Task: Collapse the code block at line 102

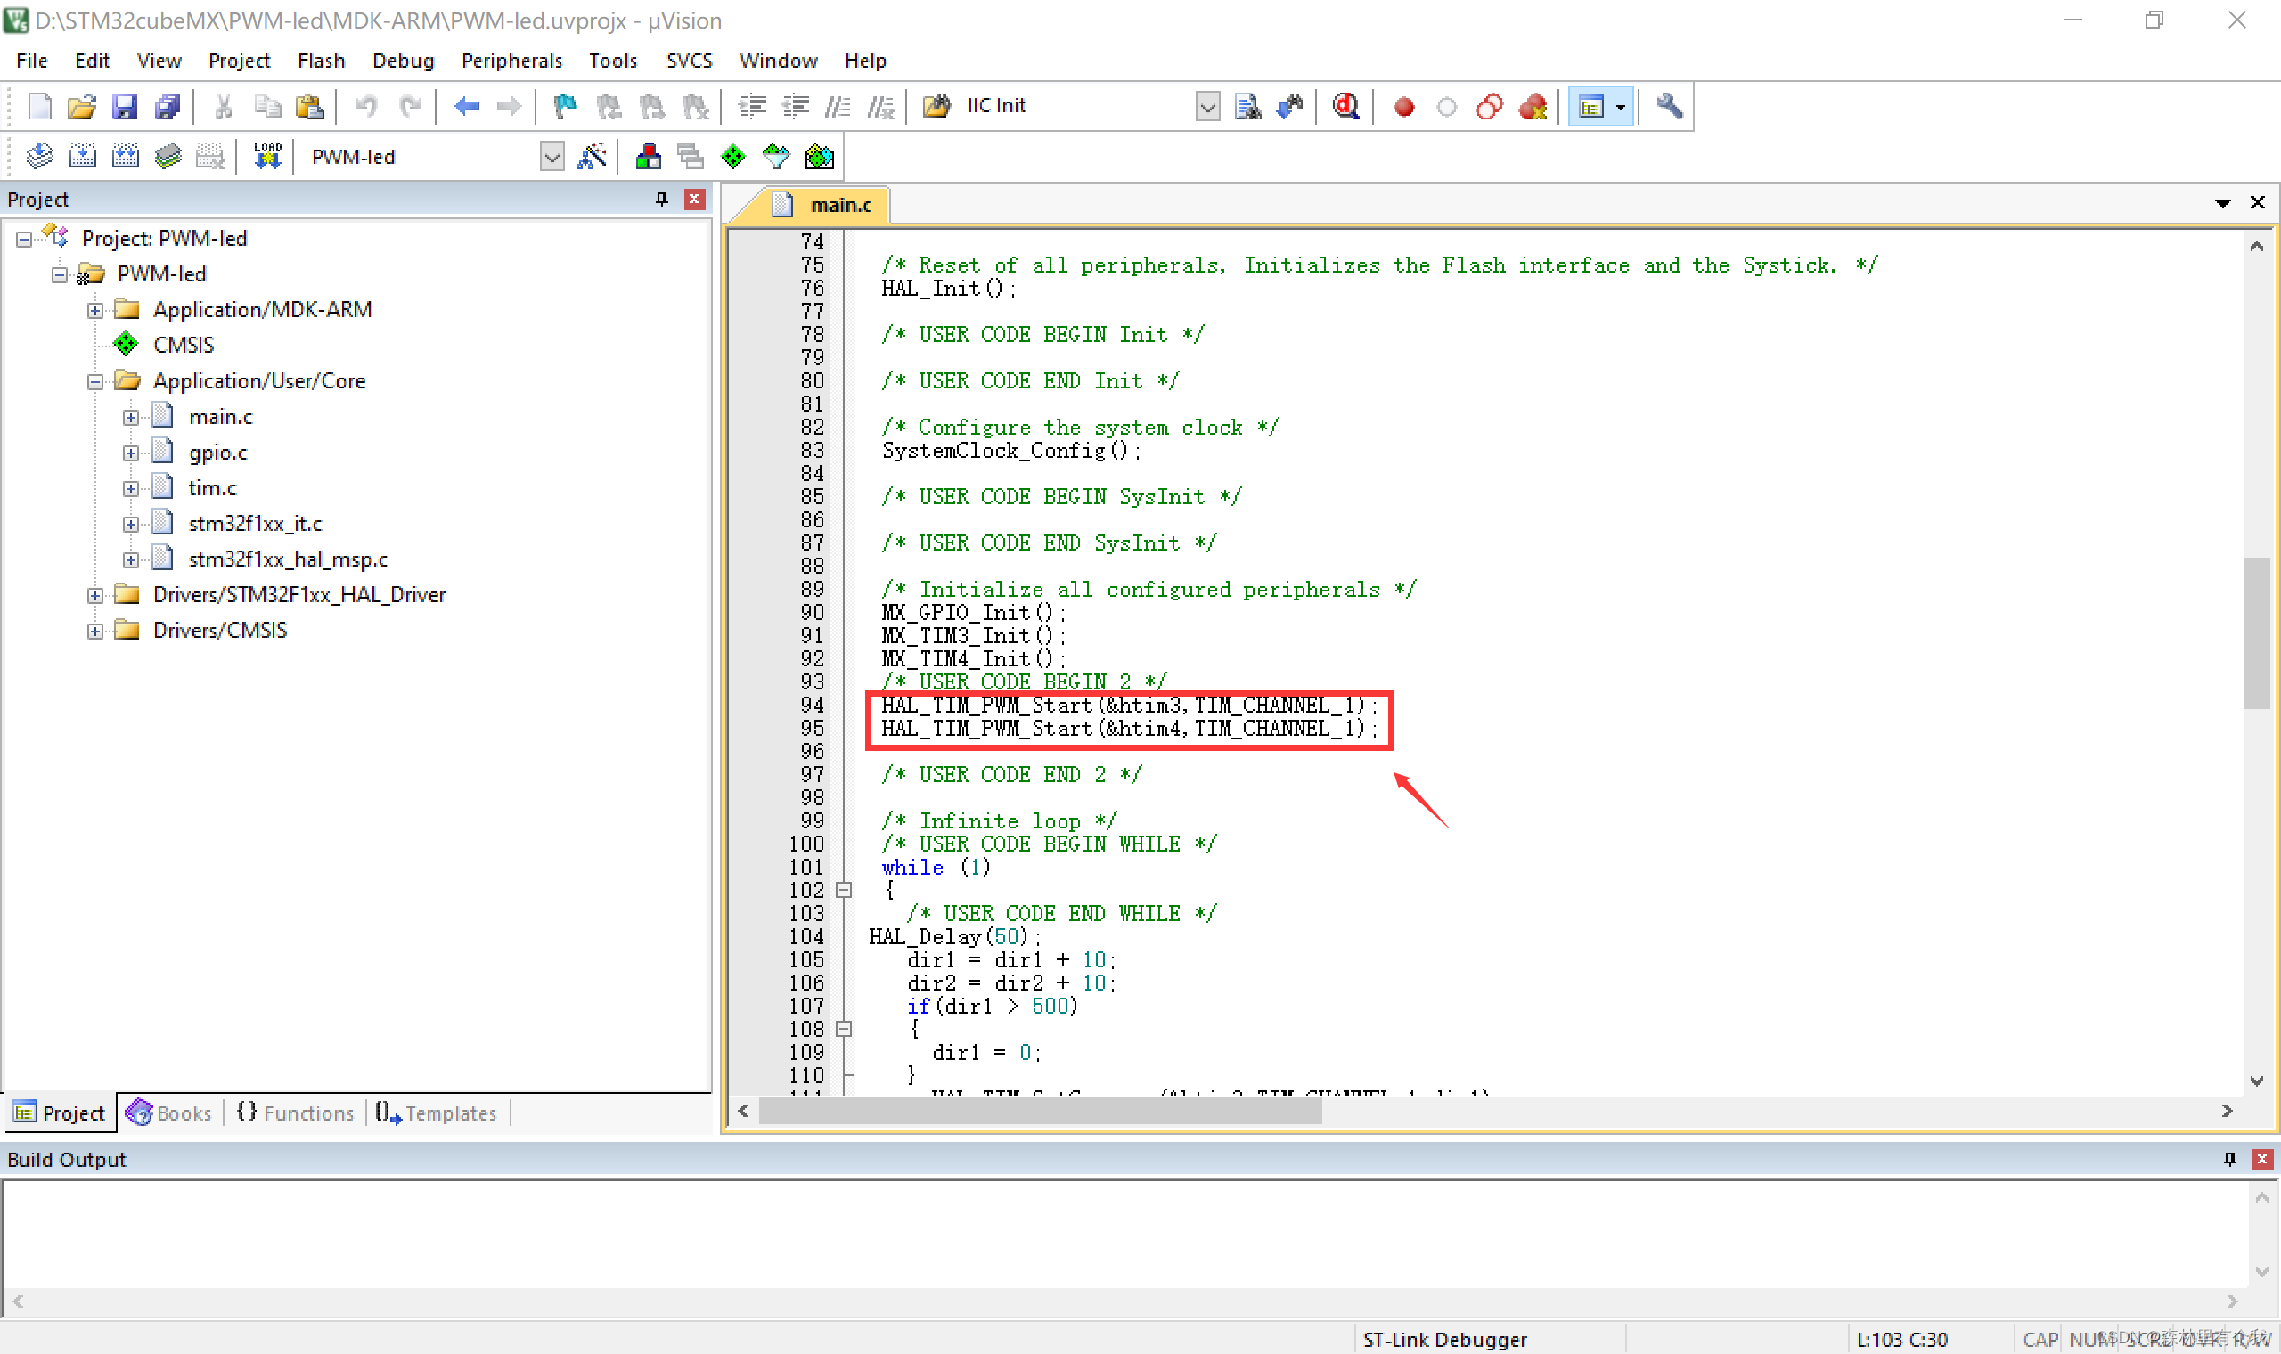Action: pyautogui.click(x=844, y=891)
